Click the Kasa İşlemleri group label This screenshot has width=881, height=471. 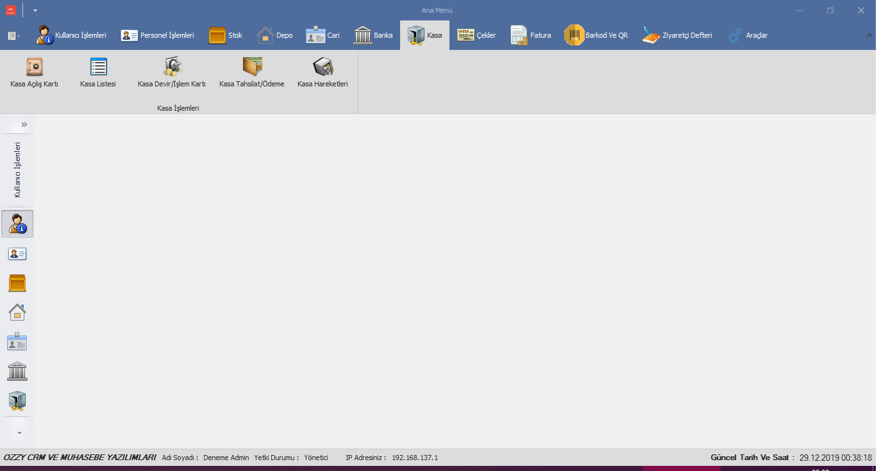click(x=178, y=109)
